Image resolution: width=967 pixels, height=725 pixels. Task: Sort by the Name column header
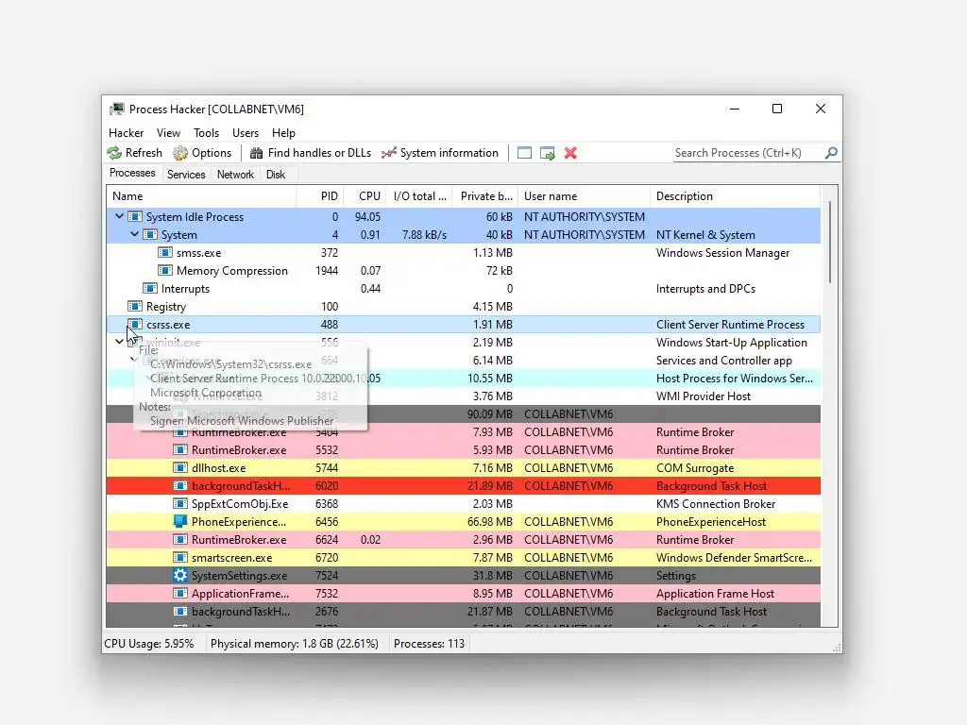pyautogui.click(x=201, y=196)
